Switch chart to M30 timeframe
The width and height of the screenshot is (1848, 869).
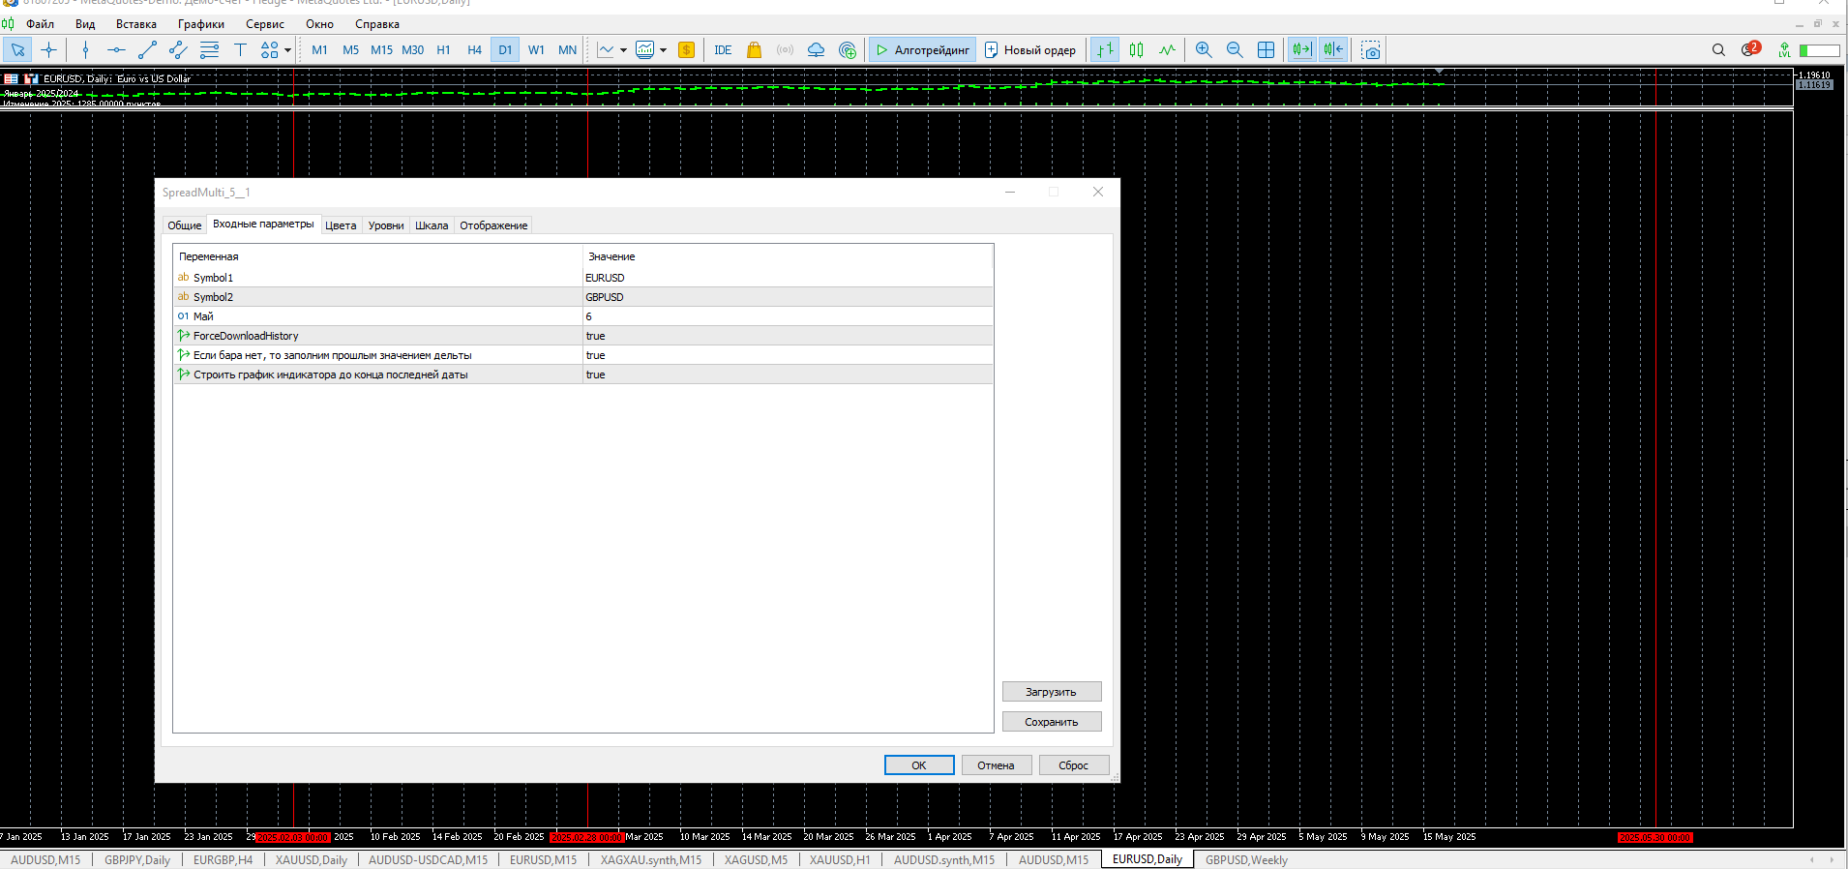(x=412, y=50)
